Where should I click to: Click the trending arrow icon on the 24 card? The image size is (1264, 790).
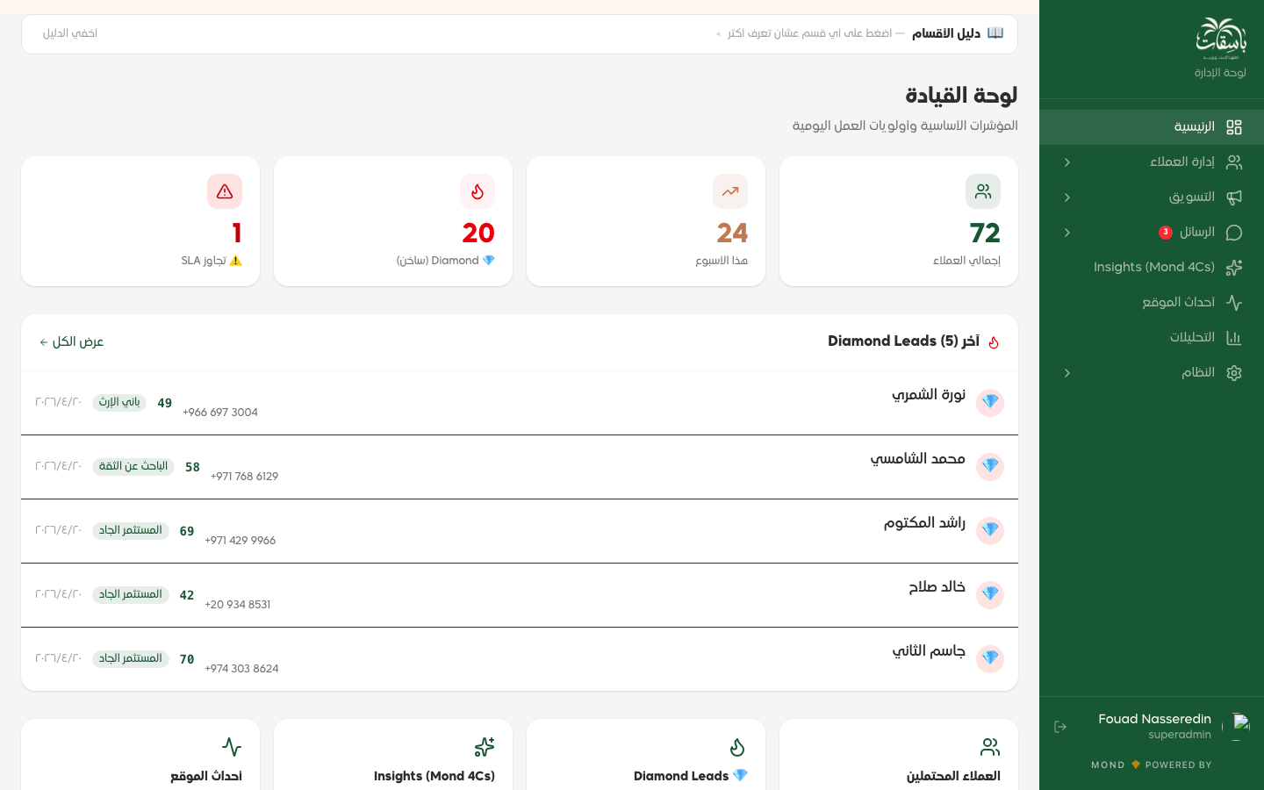click(x=730, y=191)
